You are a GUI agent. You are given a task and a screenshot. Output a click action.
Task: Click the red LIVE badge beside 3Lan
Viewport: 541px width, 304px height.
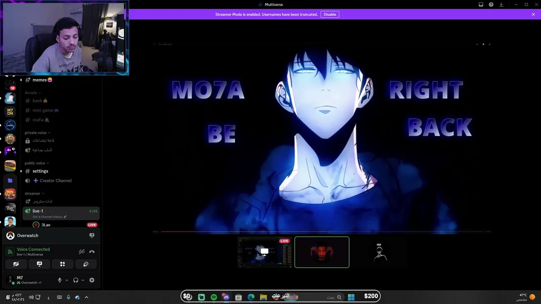pyautogui.click(x=92, y=225)
